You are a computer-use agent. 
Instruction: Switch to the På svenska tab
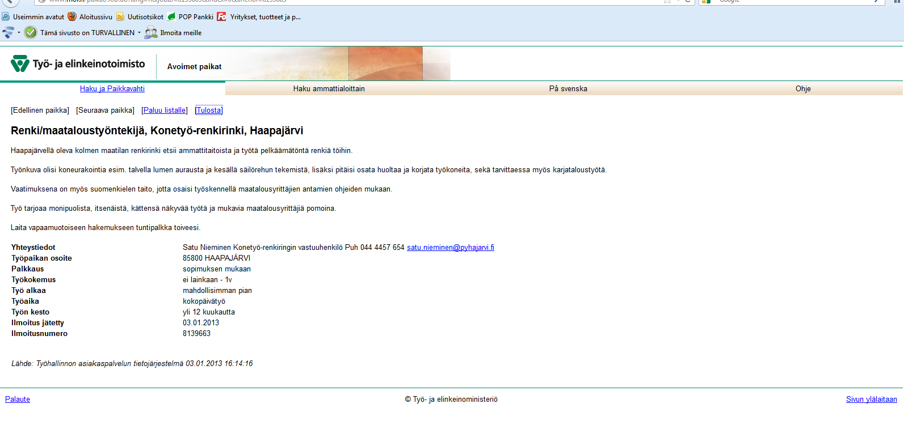(x=568, y=88)
